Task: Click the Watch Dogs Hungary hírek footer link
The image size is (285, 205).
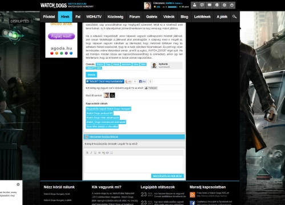Action: (x=57, y=194)
